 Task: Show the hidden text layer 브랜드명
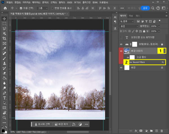click(x=121, y=37)
